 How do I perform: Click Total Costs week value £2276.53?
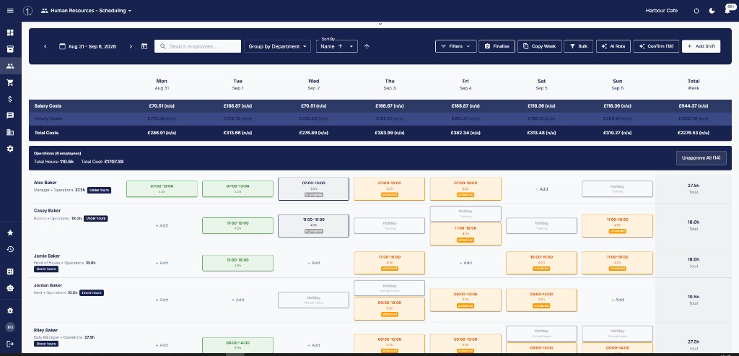(x=694, y=133)
